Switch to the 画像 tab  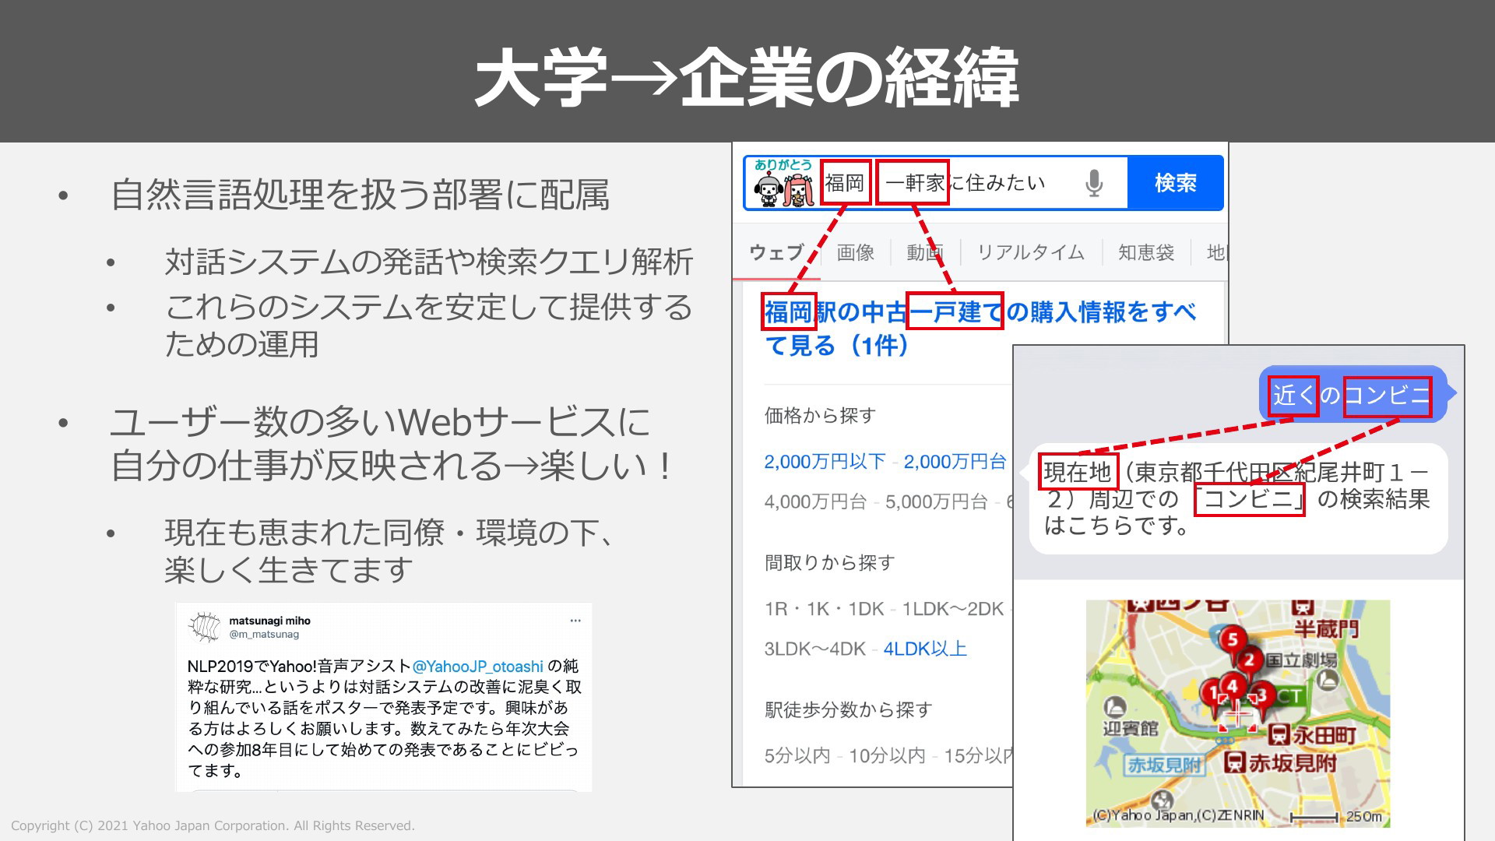(x=856, y=252)
